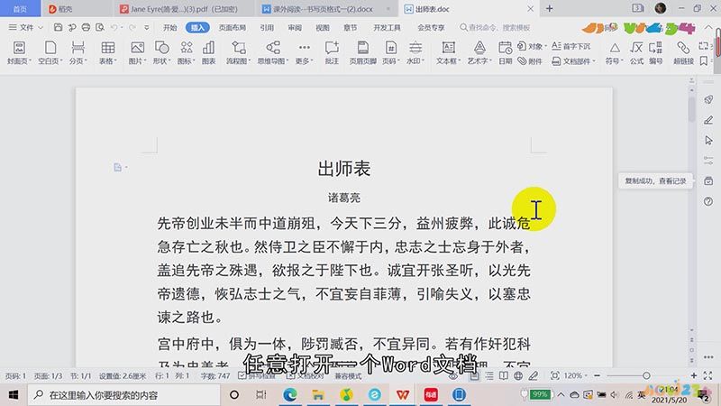721x406 pixels.
Task: Open the object (对象) dropdown
Action: click(532, 46)
